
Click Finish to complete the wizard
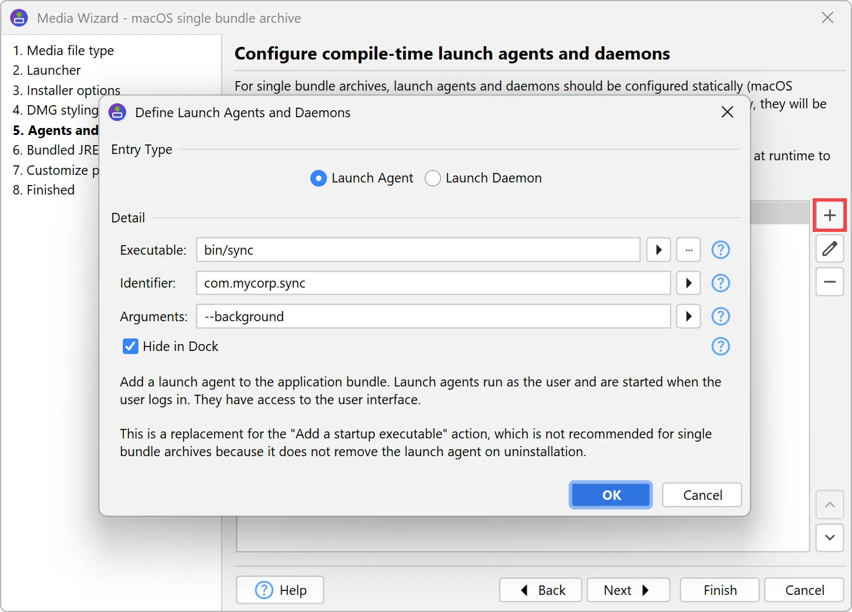pos(719,590)
